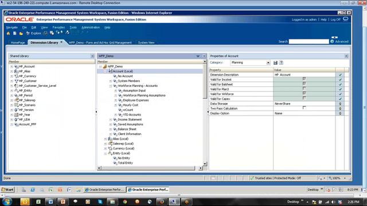
Task: Open Firefox from the Windows taskbar
Action: point(162,201)
